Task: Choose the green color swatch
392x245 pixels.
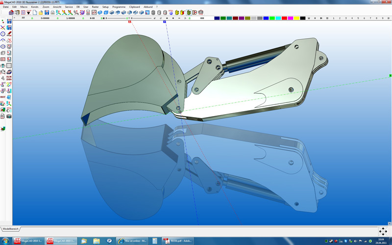Action: [223, 18]
